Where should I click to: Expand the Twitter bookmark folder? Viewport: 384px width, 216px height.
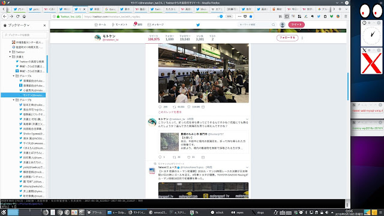[x=10, y=52]
